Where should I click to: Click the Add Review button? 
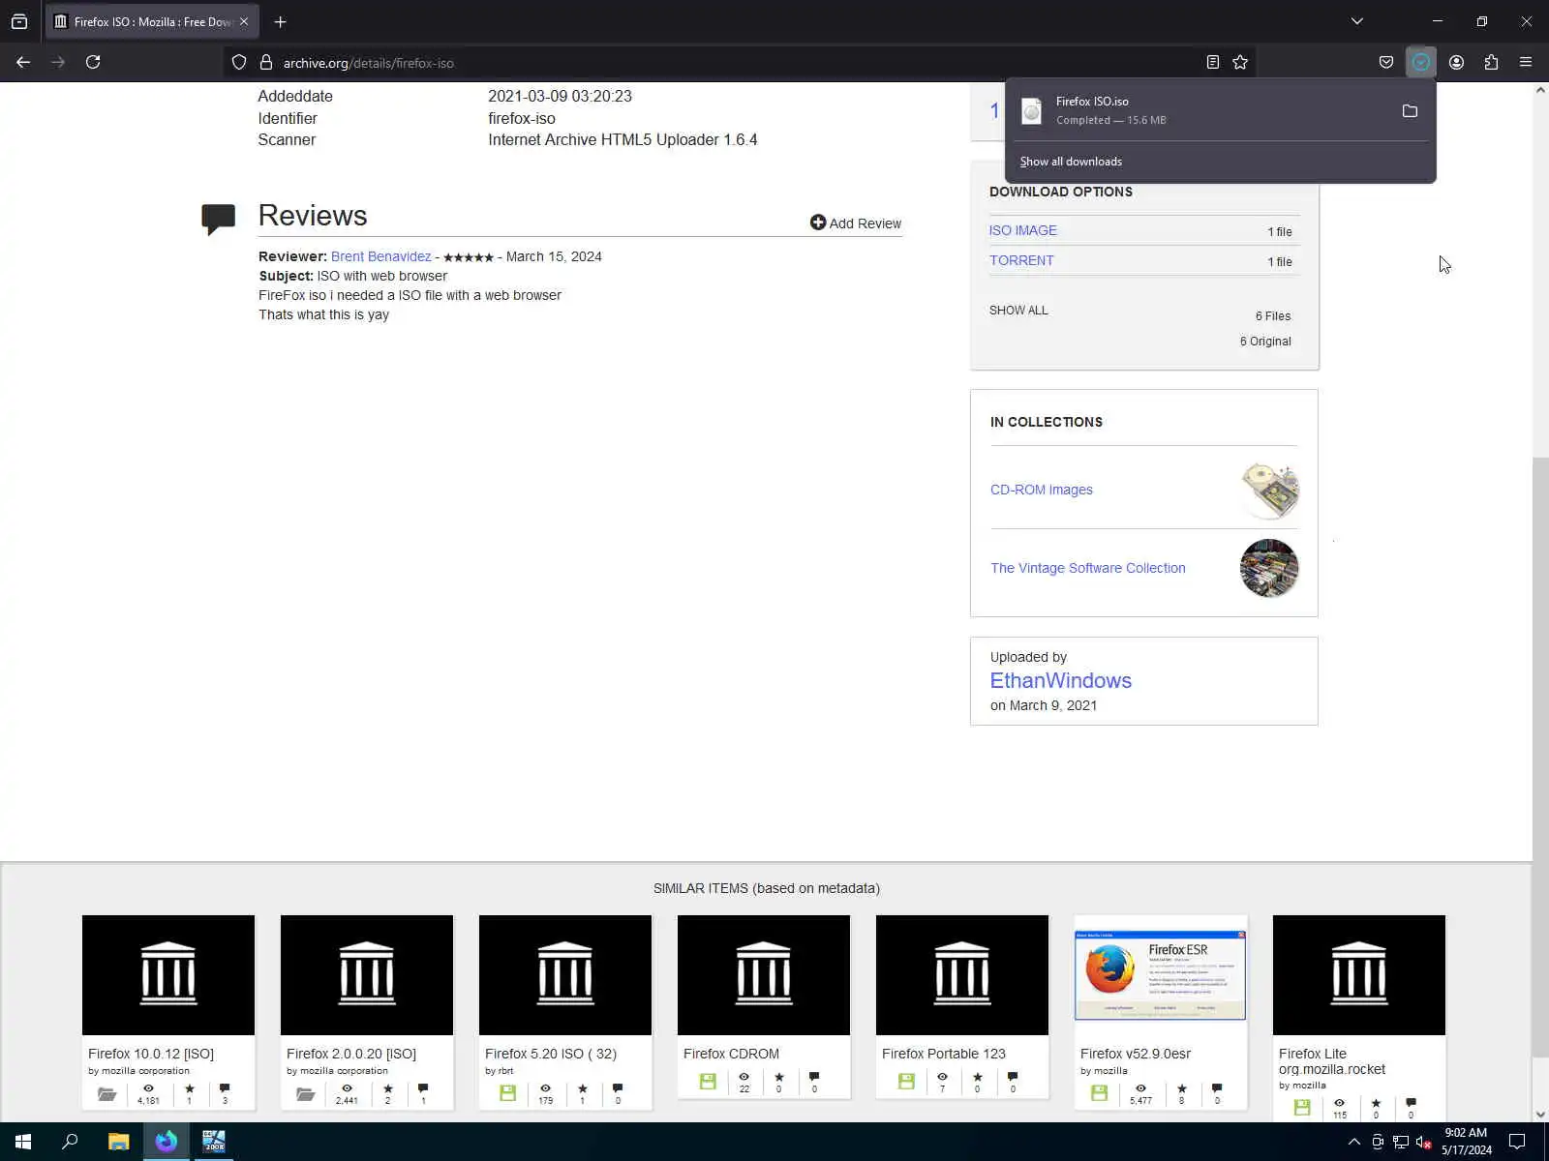pyautogui.click(x=856, y=223)
